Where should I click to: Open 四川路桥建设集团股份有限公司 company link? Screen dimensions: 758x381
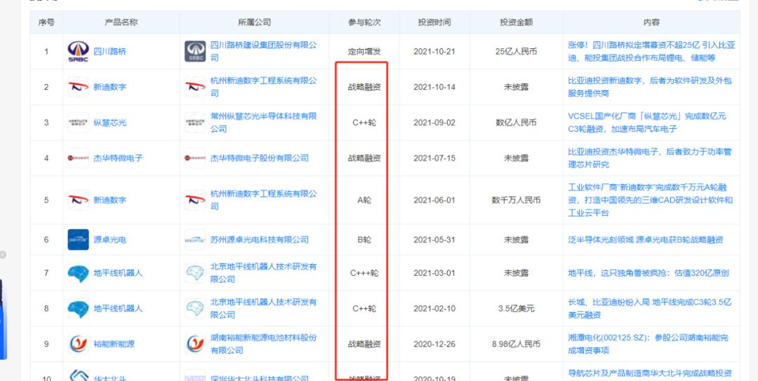click(x=263, y=51)
